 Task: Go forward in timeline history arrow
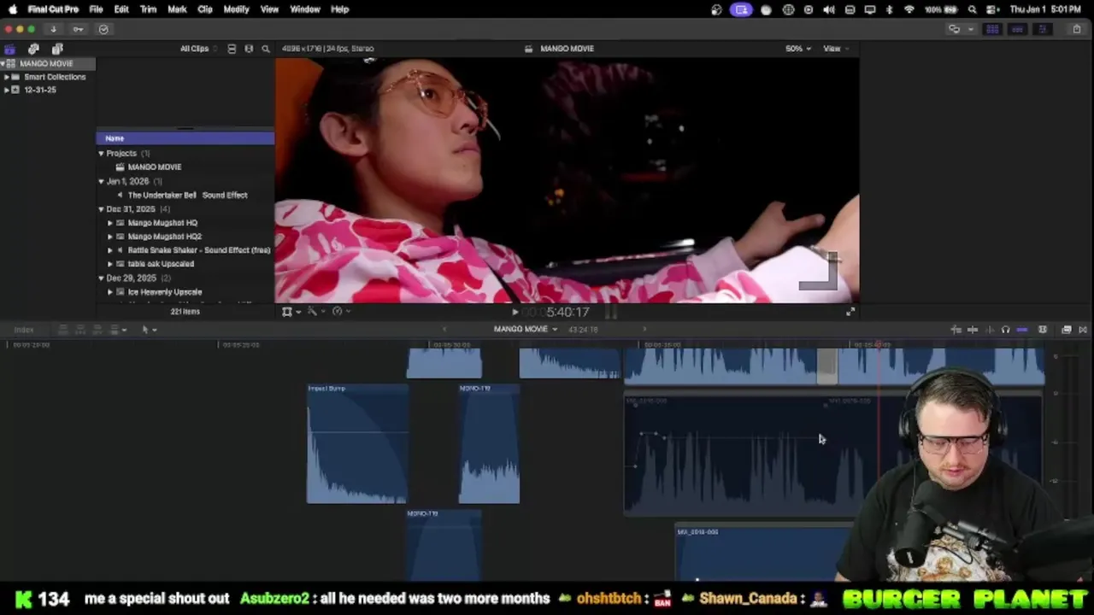point(644,330)
